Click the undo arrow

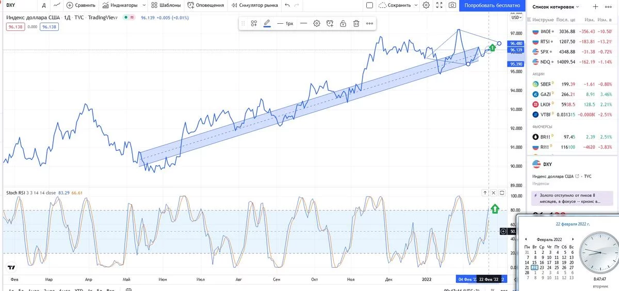288,5
